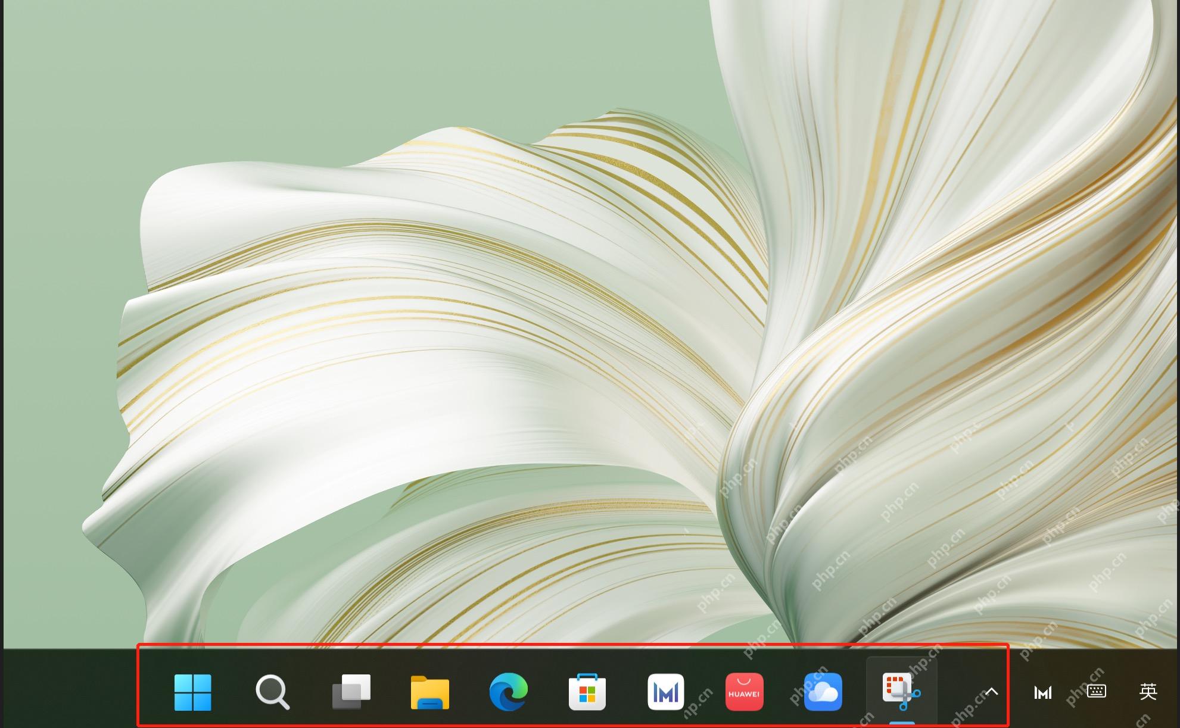
Task: Click the blank taskbar area left of Start
Action: 71,688
